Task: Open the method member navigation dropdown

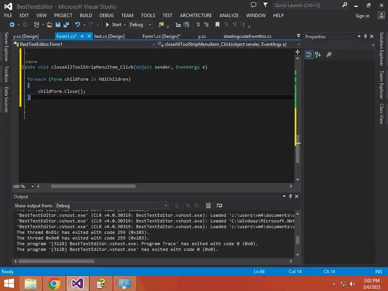Action: tap(299, 44)
